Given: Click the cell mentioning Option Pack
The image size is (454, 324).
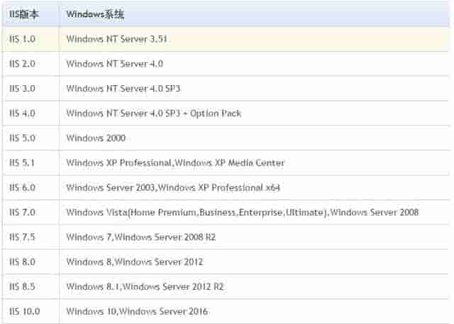Looking at the screenshot, I should (x=154, y=113).
